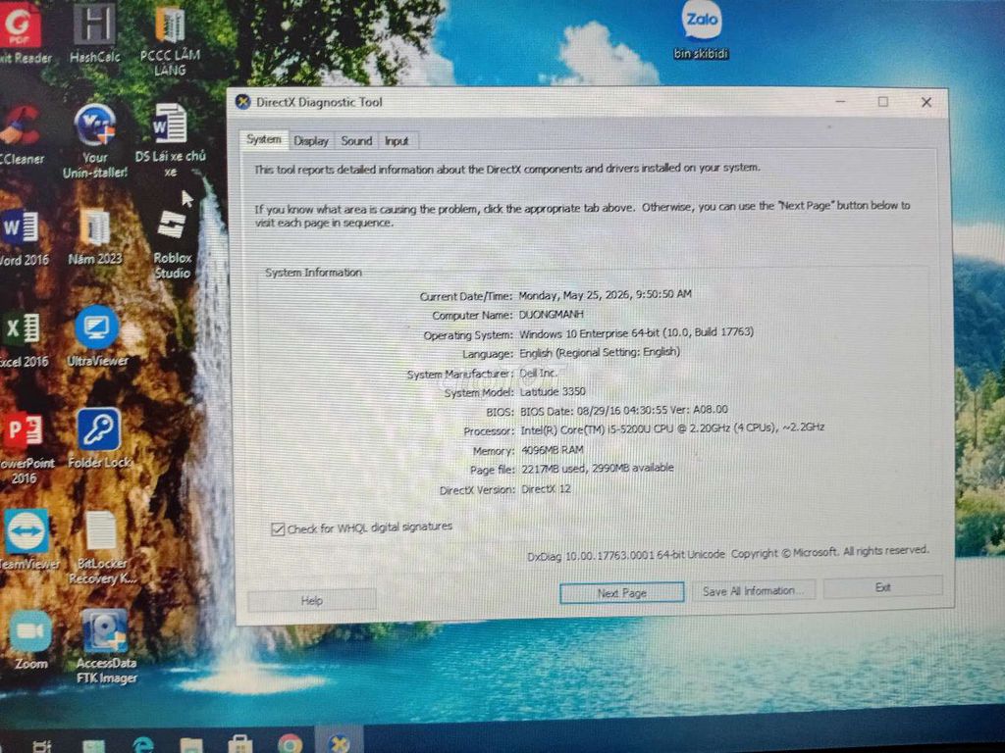Open AccessData FTK Imager icon
Screen dimensions: 1005x753
(106, 647)
